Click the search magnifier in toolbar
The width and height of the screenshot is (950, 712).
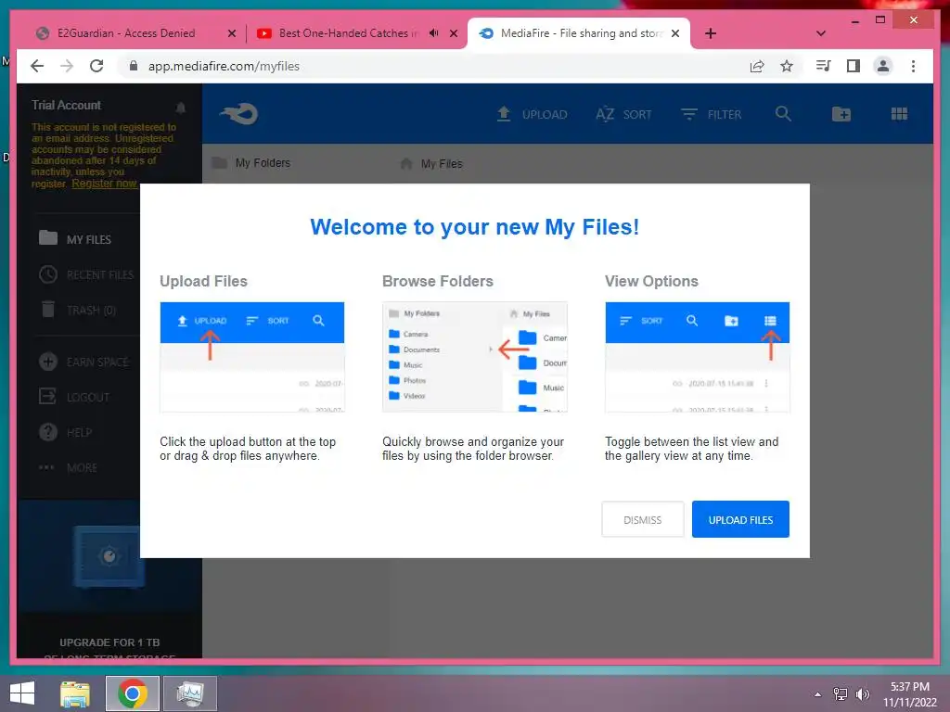click(783, 114)
